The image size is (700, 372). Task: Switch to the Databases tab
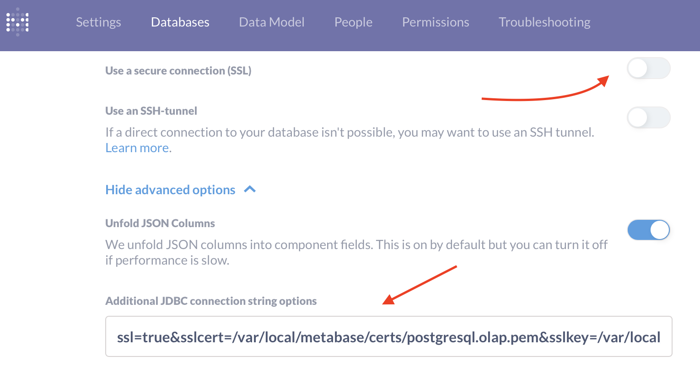click(180, 21)
